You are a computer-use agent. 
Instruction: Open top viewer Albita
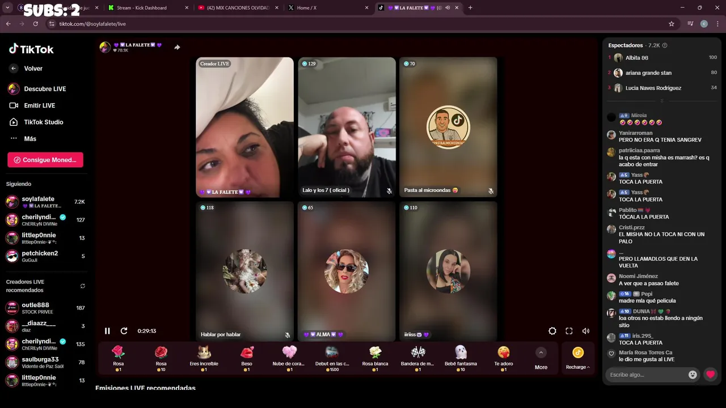point(662,58)
